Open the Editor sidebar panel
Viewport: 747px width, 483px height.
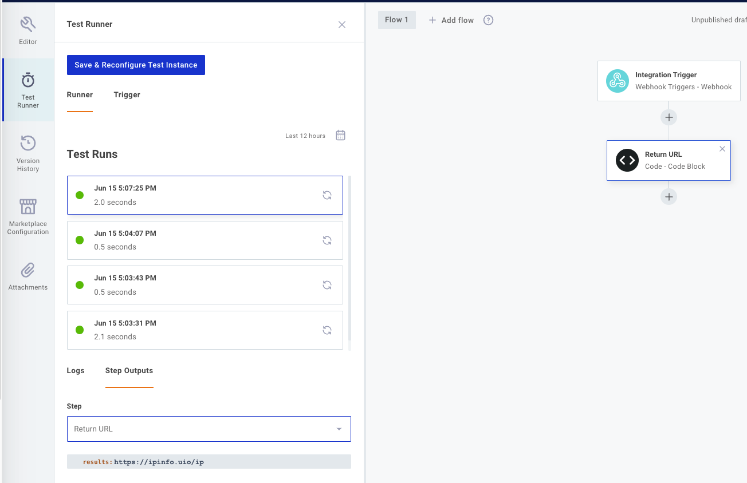27,31
